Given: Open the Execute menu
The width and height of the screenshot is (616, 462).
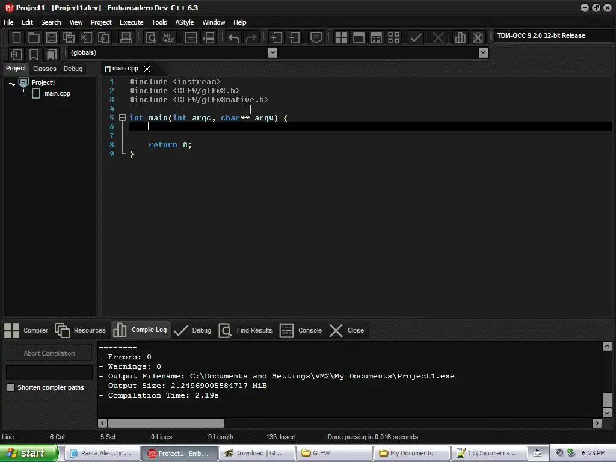Looking at the screenshot, I should pyautogui.click(x=132, y=22).
